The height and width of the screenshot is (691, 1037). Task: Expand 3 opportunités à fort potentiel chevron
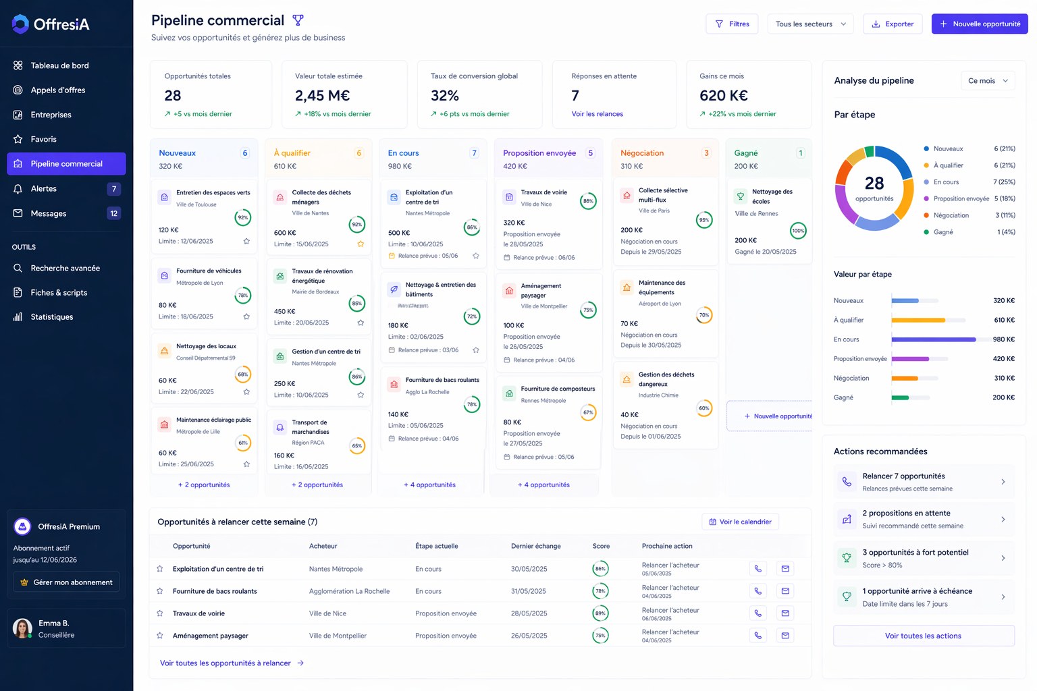[1003, 558]
